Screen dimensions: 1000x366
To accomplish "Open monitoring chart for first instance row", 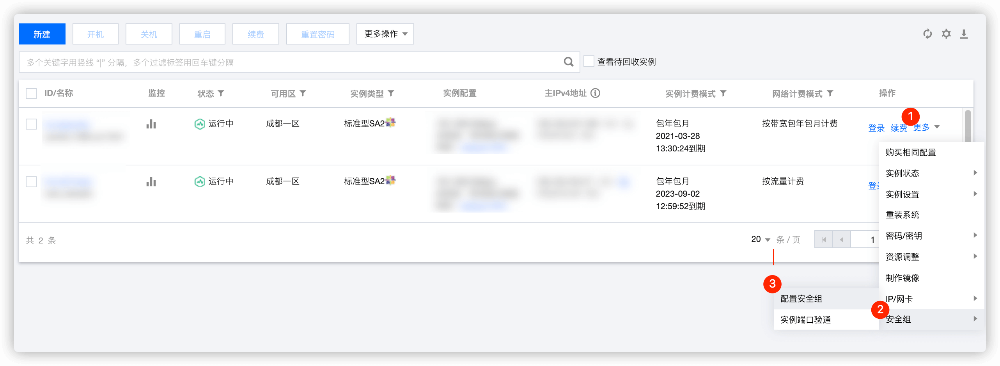I will [151, 124].
